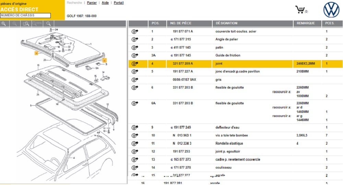The image size is (343, 185).
Task: Select part number 191 877 253
Action: point(181,151)
